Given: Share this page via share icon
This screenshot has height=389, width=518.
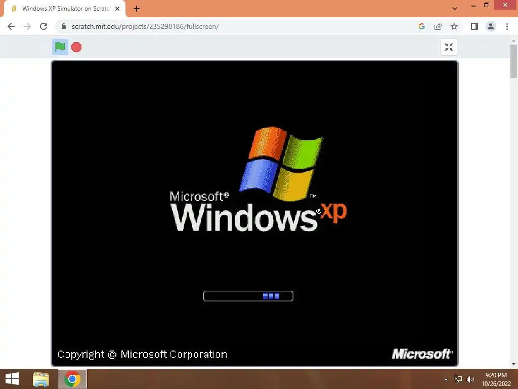Looking at the screenshot, I should coord(438,26).
